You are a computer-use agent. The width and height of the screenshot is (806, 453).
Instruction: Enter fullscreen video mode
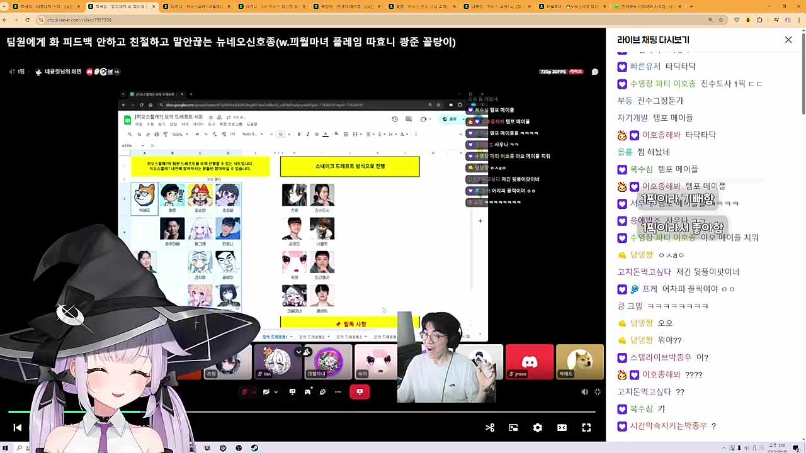[586, 428]
